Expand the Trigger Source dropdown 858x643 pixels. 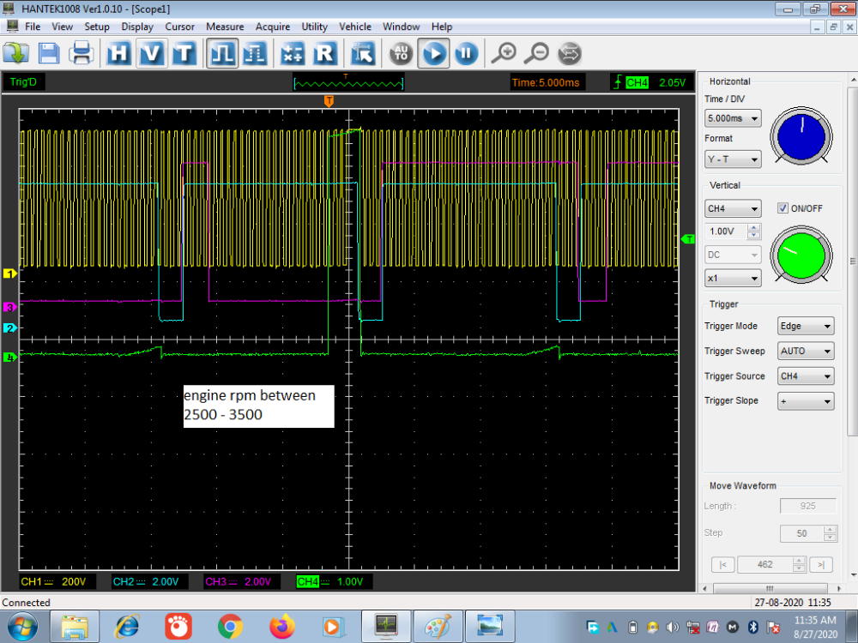[805, 376]
